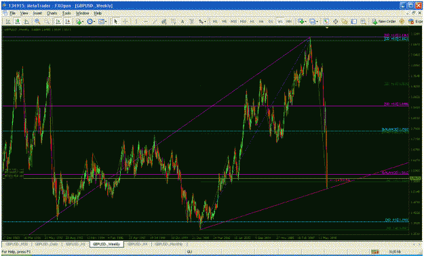Select the Text Label tool
The image size is (424, 256).
192,22
